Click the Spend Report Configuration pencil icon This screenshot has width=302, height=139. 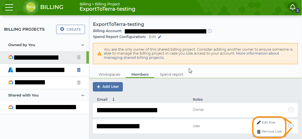(159, 37)
